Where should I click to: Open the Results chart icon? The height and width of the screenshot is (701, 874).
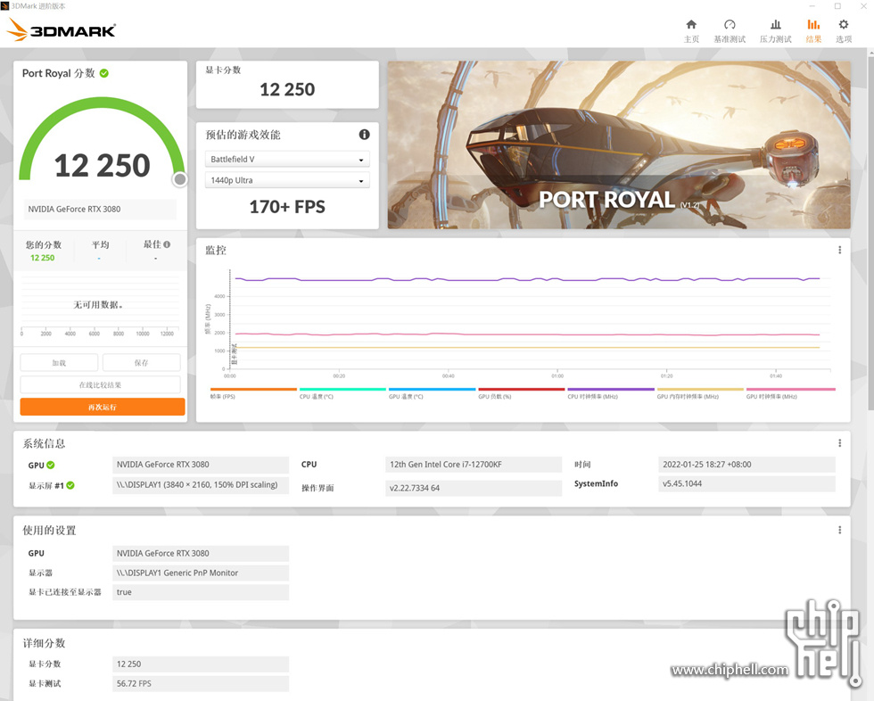[x=813, y=24]
